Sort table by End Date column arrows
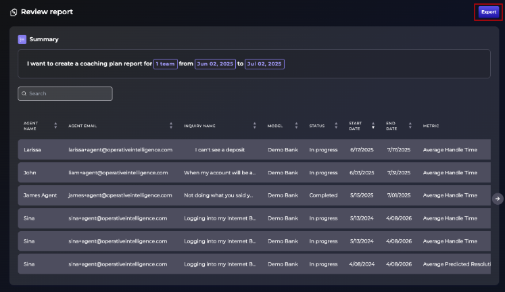This screenshot has height=292, width=505. coord(410,126)
